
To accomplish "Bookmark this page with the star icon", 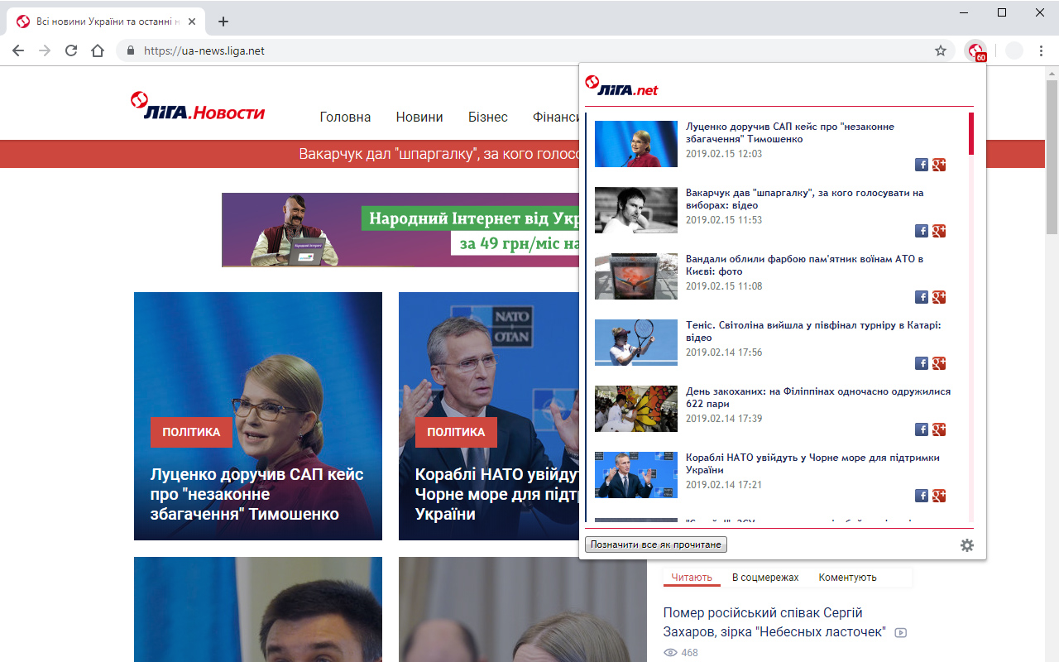I will 941,50.
